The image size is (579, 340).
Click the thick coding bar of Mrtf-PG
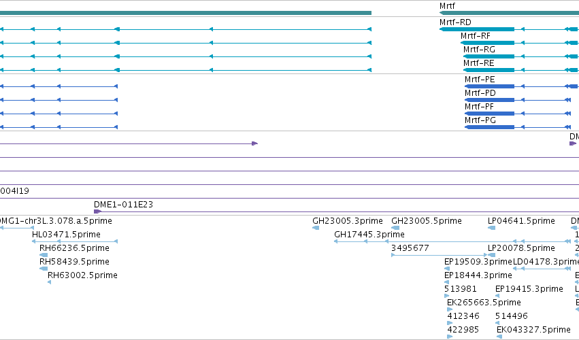(x=489, y=127)
